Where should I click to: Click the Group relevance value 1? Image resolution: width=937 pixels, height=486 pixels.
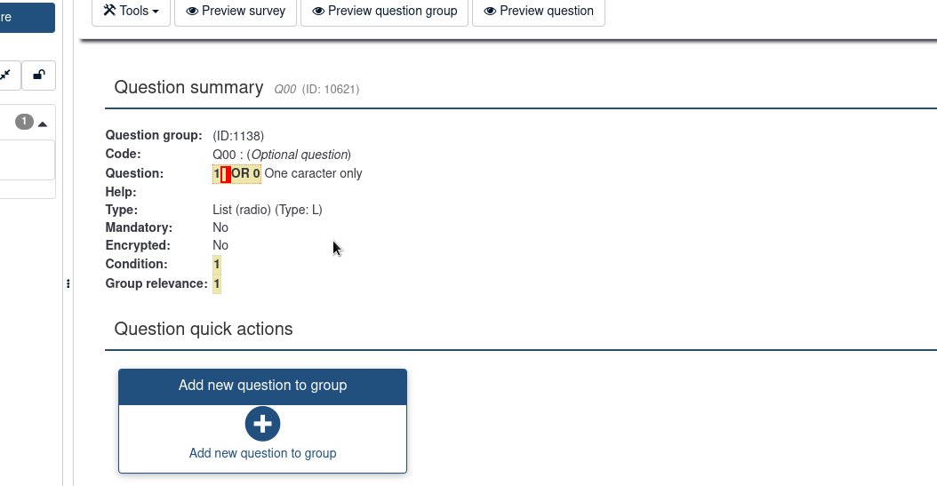[216, 283]
